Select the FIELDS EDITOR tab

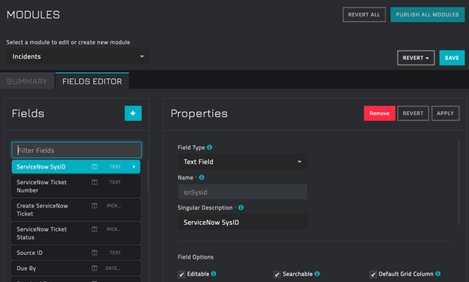click(x=92, y=81)
